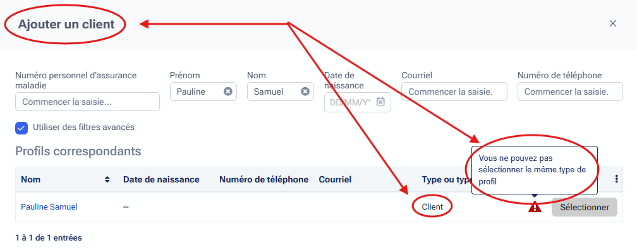Click the Sélectionner button
This screenshot has height=250, width=637.
(x=584, y=207)
